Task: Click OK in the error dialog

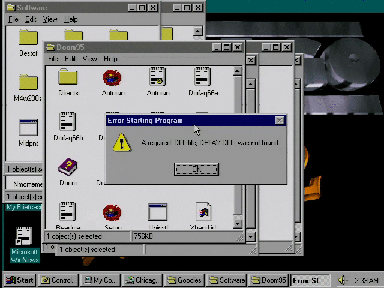Action: coord(196,169)
